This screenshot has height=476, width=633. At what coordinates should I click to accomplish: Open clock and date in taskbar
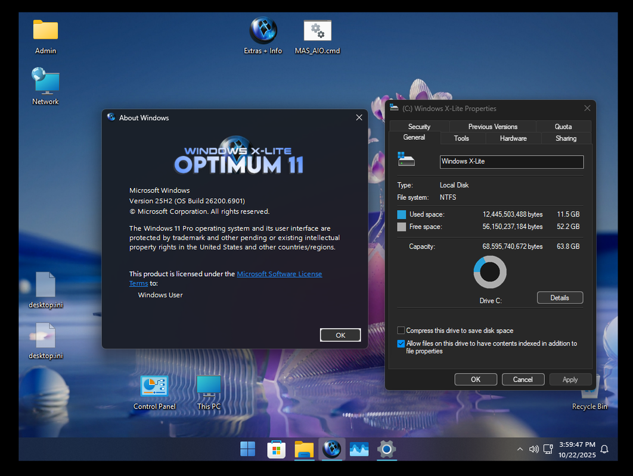(x=577, y=449)
